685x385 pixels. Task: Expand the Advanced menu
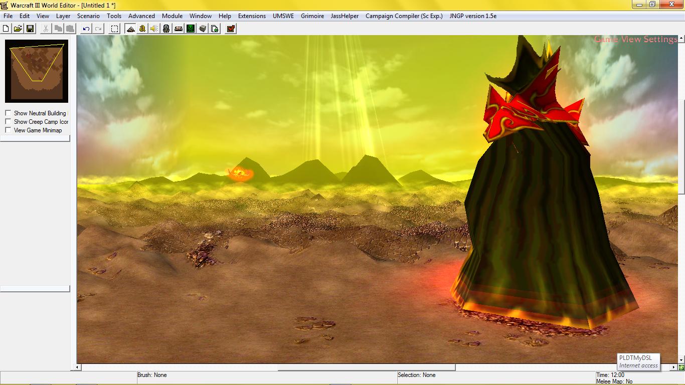[x=141, y=16]
